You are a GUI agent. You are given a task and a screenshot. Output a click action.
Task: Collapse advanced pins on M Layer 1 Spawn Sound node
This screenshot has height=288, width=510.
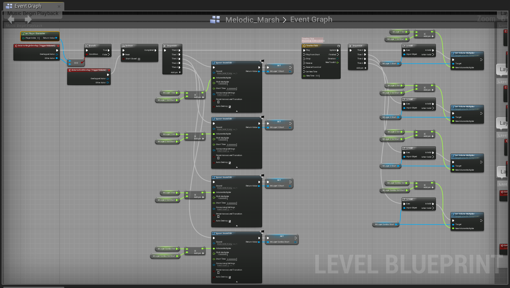236,110
